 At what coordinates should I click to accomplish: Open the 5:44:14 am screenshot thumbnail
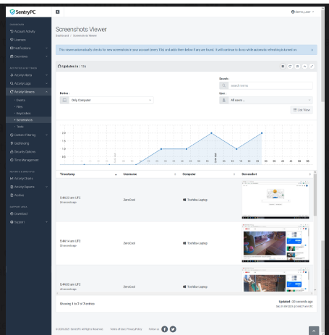tap(275, 243)
